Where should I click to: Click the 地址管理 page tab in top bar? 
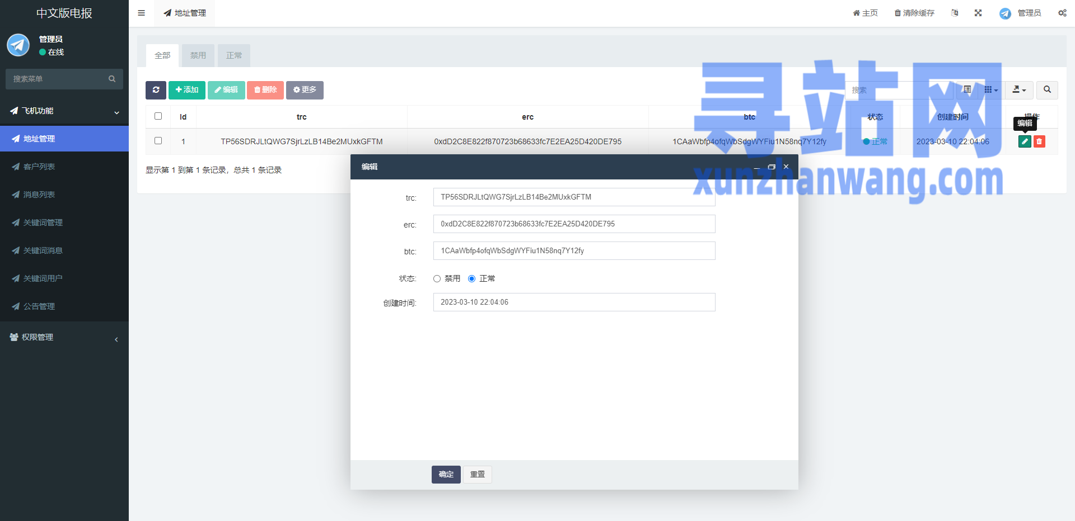pos(185,13)
